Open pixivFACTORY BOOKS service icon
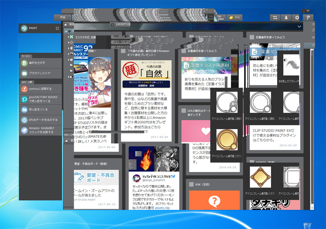Image resolution: width=326 pixels, height=229 pixels. coord(24,99)
